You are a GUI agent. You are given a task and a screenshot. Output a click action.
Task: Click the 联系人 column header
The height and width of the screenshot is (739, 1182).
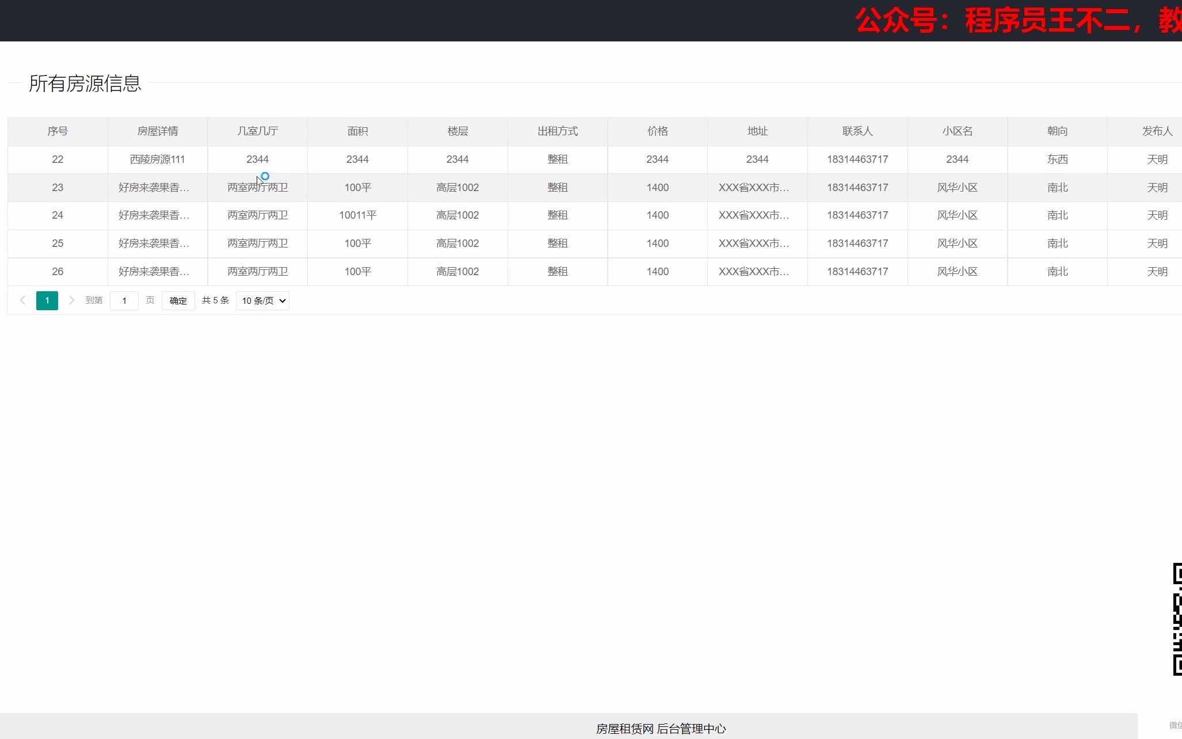tap(858, 131)
